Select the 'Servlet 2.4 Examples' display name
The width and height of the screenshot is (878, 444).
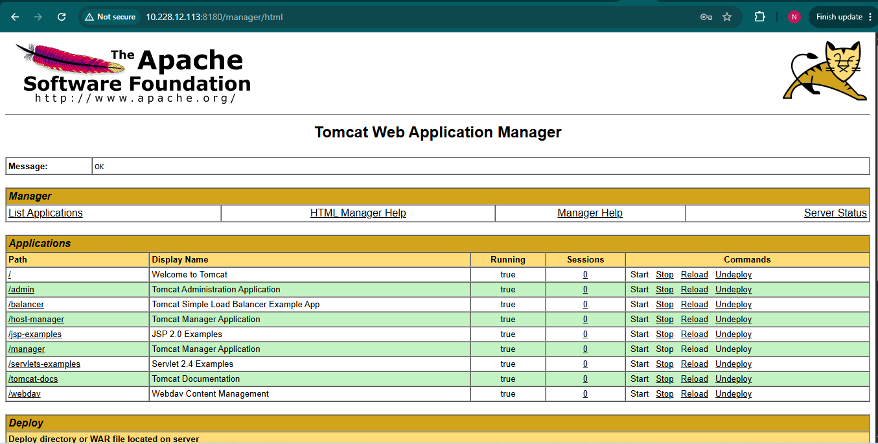coord(192,364)
